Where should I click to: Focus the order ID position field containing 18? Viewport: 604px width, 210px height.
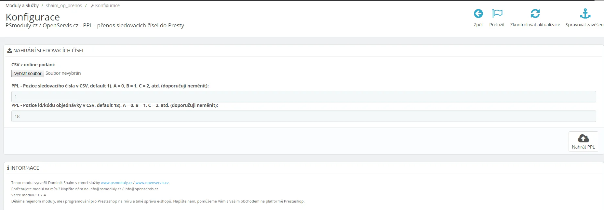(x=303, y=116)
